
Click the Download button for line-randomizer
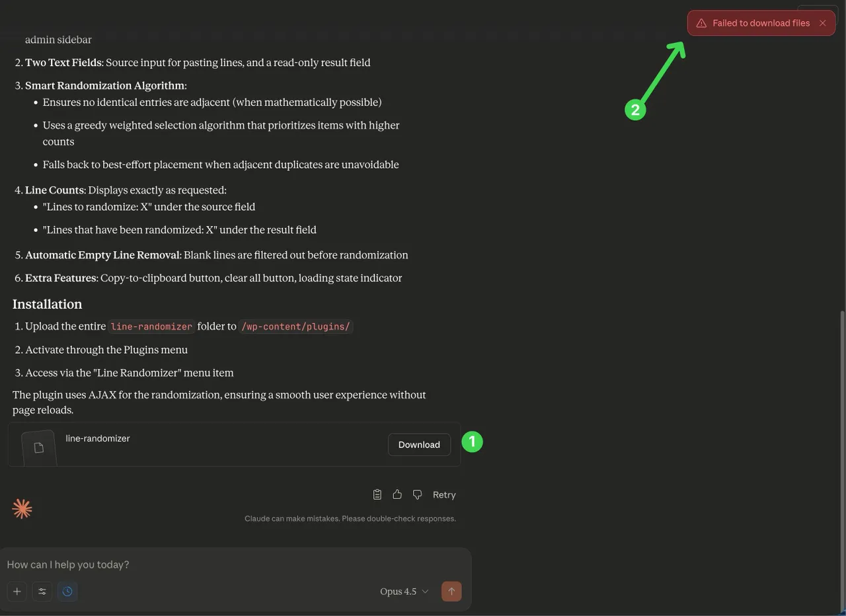pos(419,445)
